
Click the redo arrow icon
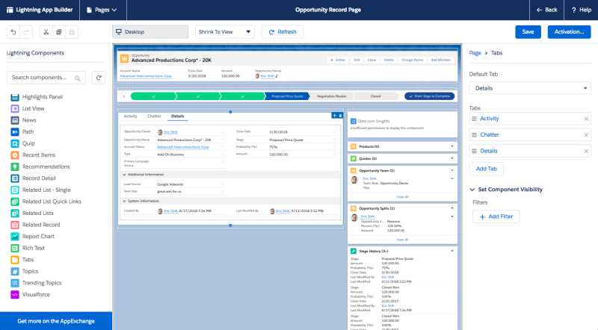click(26, 32)
